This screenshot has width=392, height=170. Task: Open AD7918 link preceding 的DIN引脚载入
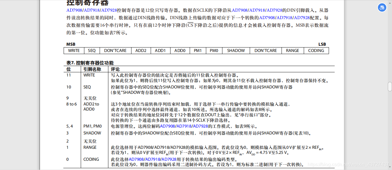[x=257, y=10]
